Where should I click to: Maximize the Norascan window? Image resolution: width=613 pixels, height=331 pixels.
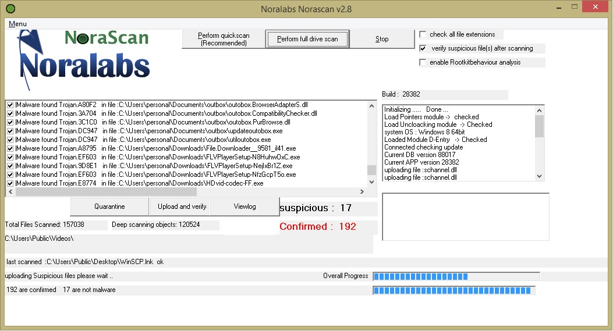(575, 6)
